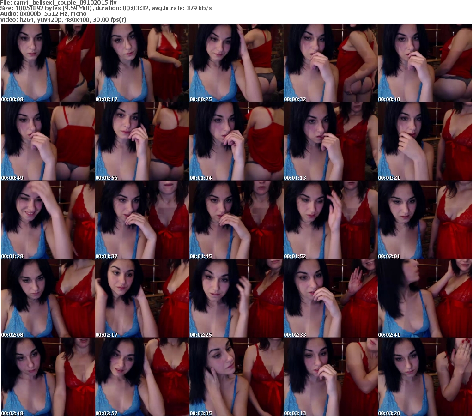The width and height of the screenshot is (473, 416).
Task: Click the file name line cam4_belisexi_couple_09102015.flv
Action: (x=59, y=3)
